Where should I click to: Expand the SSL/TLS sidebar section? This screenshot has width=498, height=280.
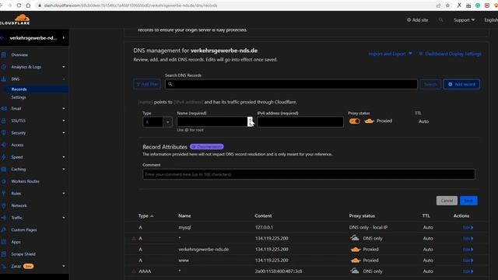click(64, 121)
